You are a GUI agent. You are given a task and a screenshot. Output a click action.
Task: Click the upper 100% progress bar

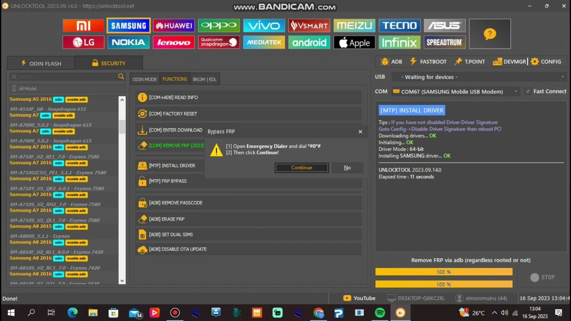pyautogui.click(x=444, y=272)
